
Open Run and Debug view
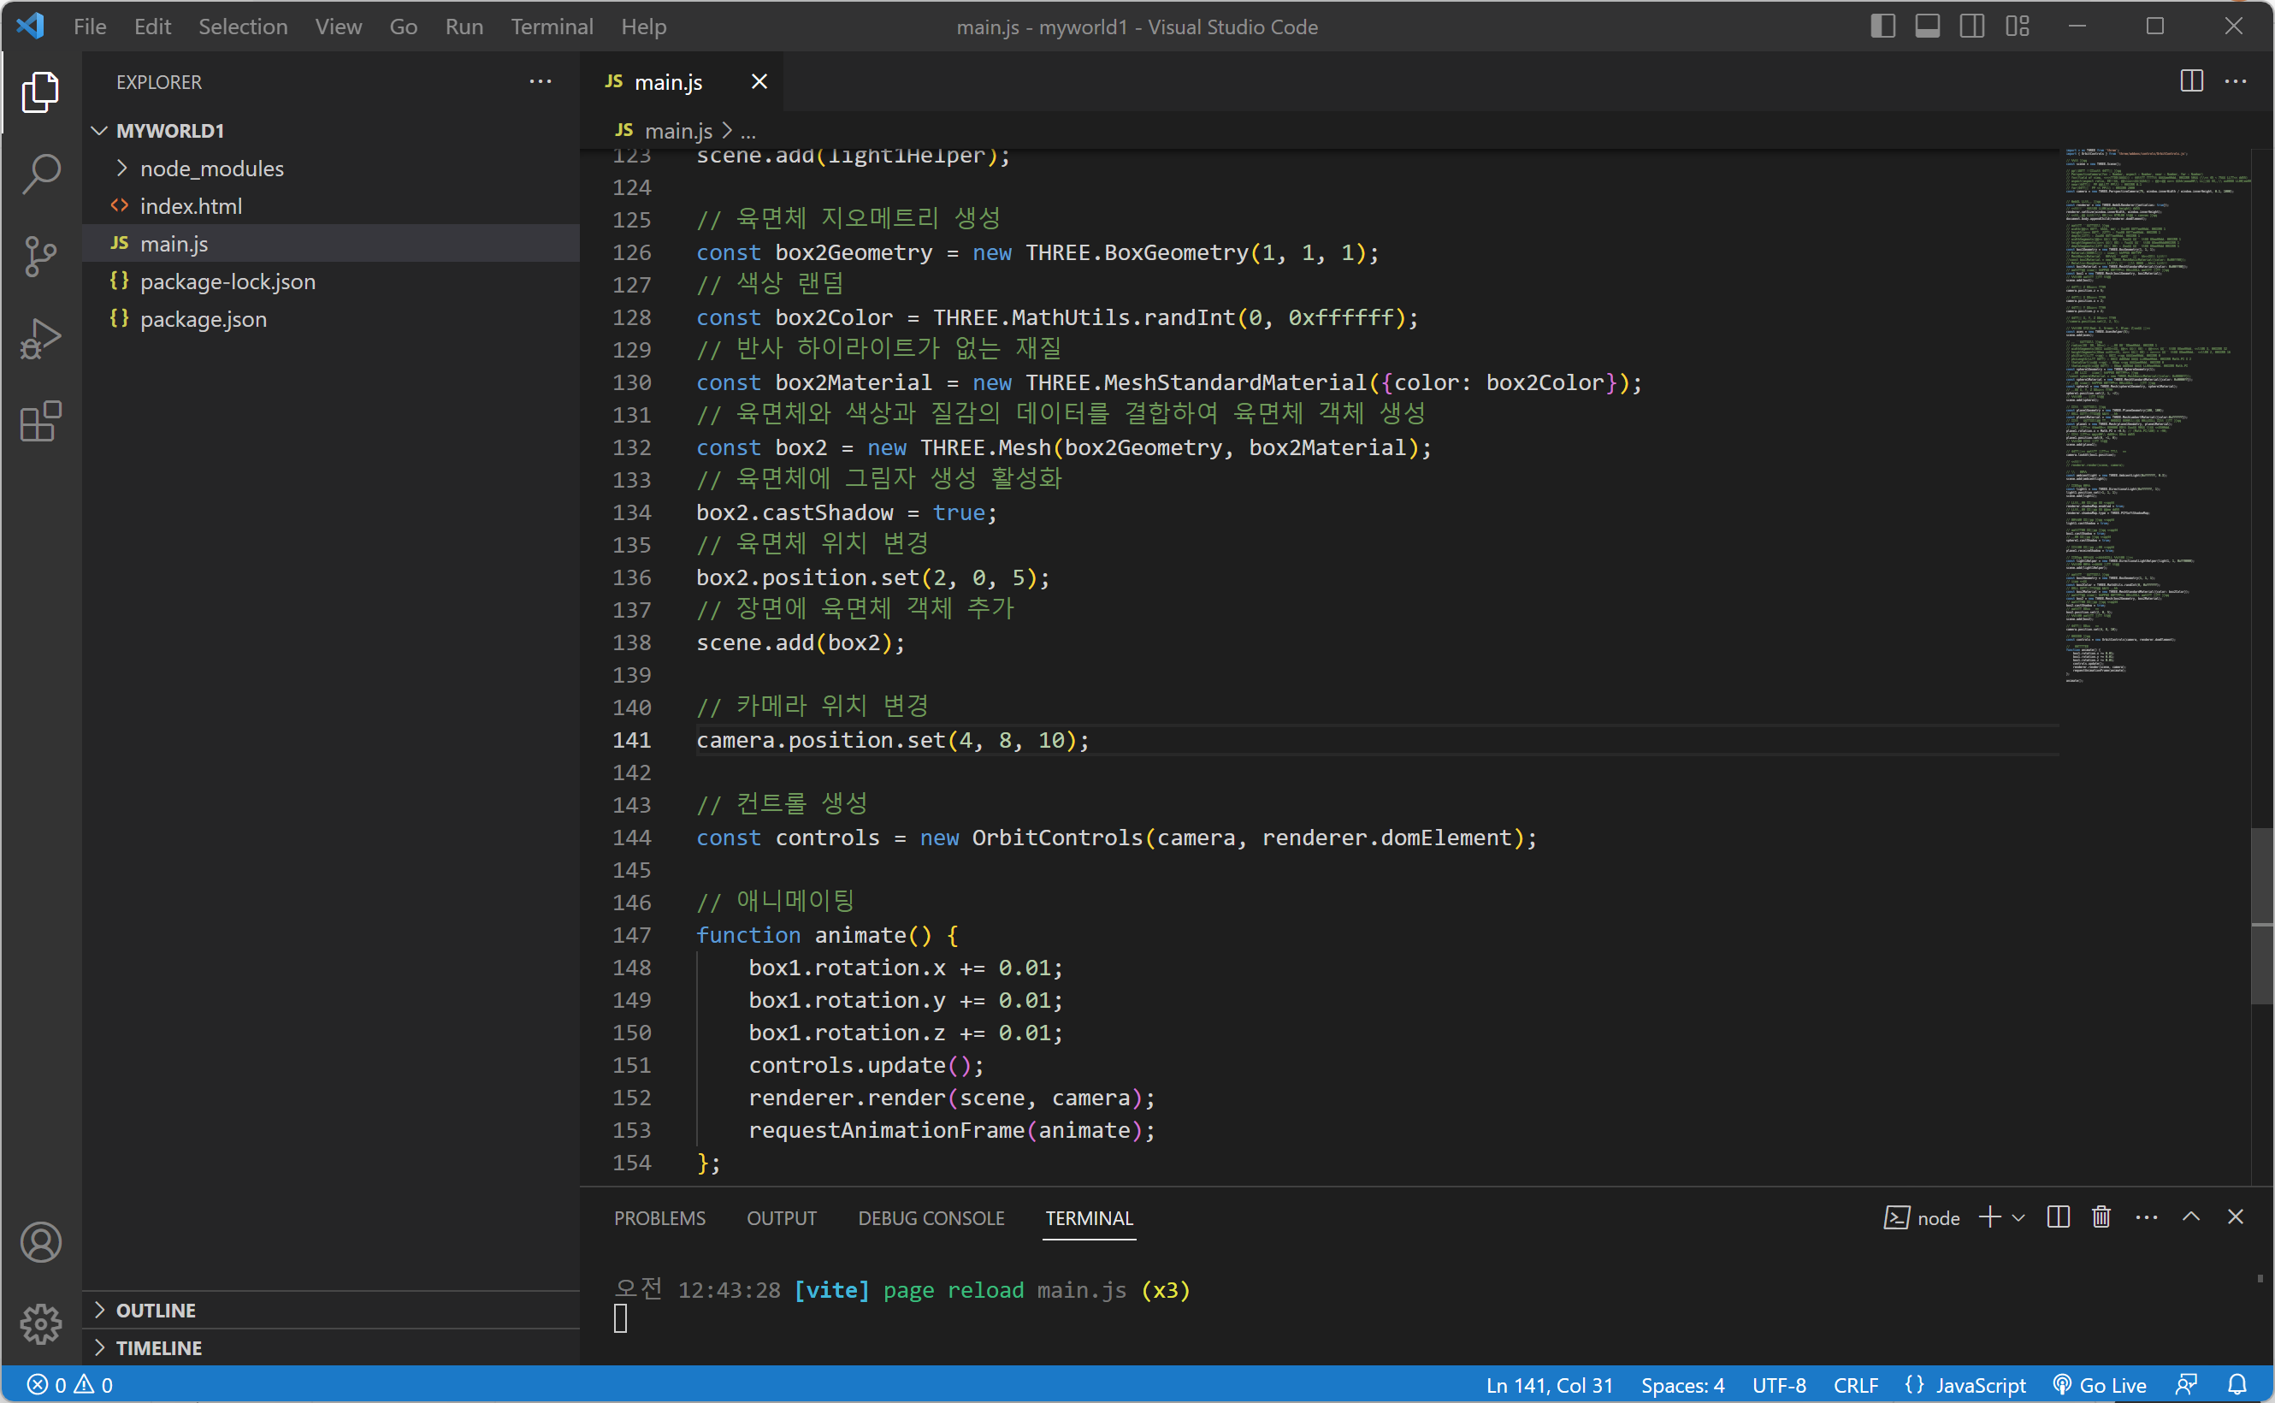point(41,339)
